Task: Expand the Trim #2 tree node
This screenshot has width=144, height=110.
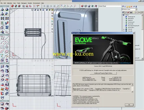Action: (124, 31)
